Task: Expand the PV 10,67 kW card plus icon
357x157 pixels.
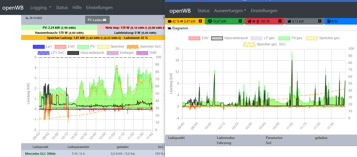Action: (x=240, y=21)
